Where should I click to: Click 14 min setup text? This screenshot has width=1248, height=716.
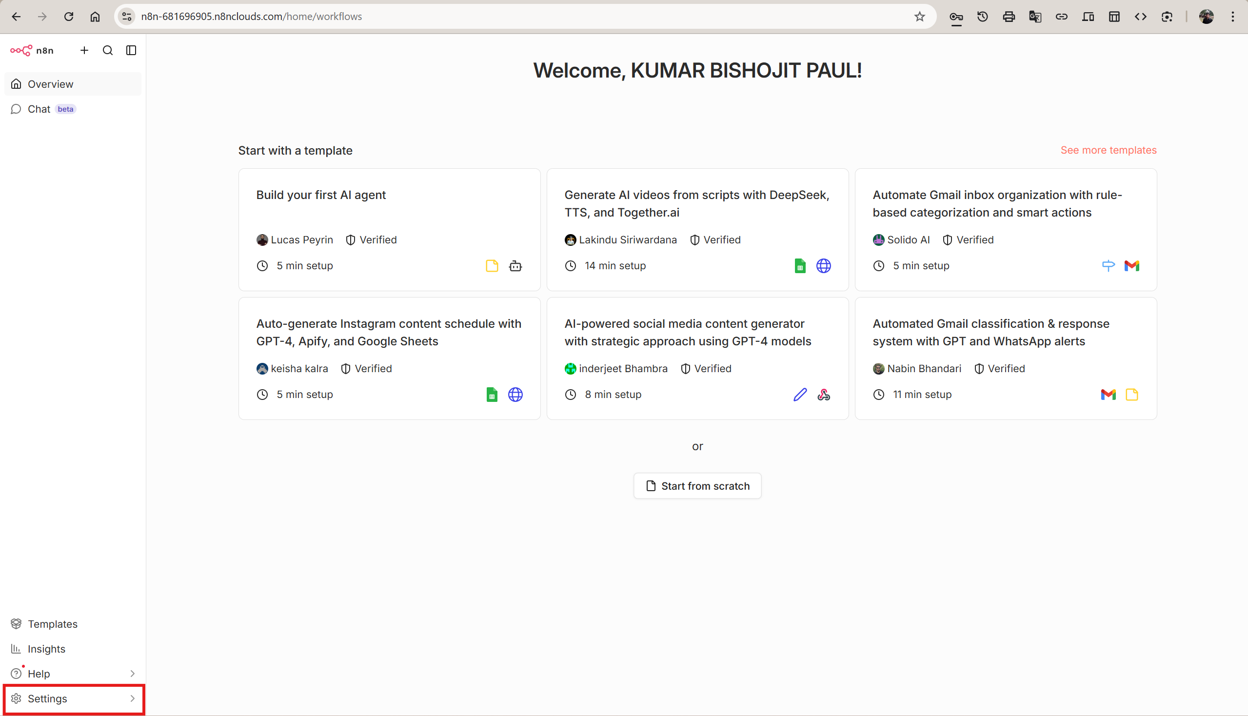click(x=615, y=266)
